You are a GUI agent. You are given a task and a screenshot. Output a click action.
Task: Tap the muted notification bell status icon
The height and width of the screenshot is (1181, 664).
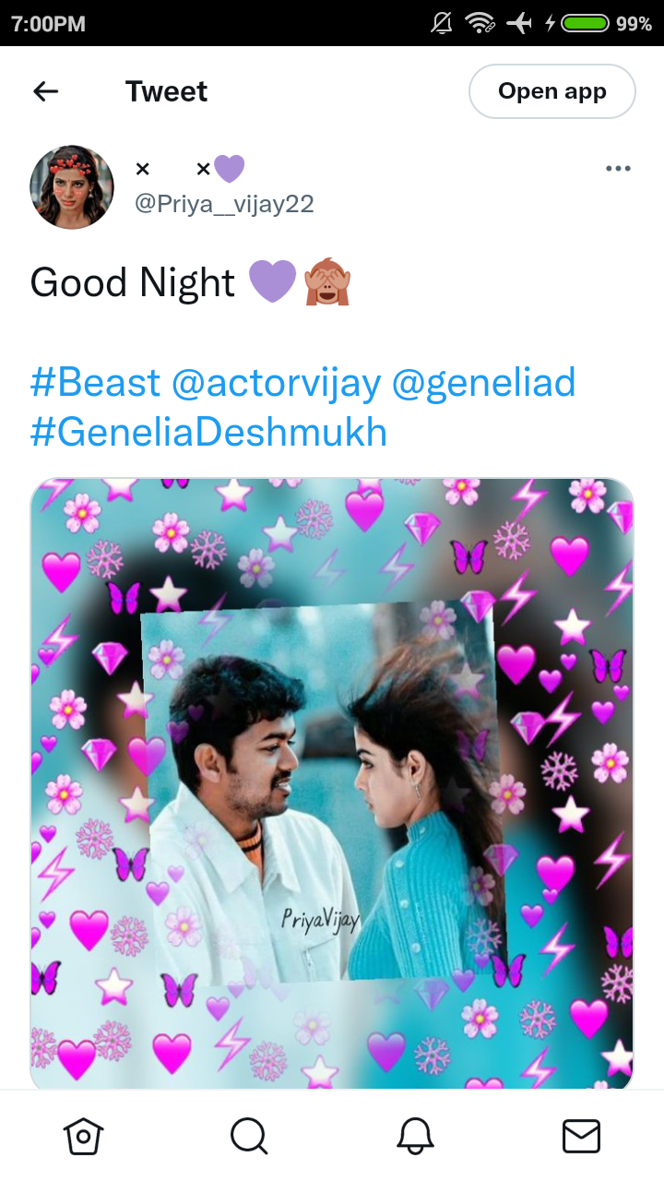click(442, 23)
